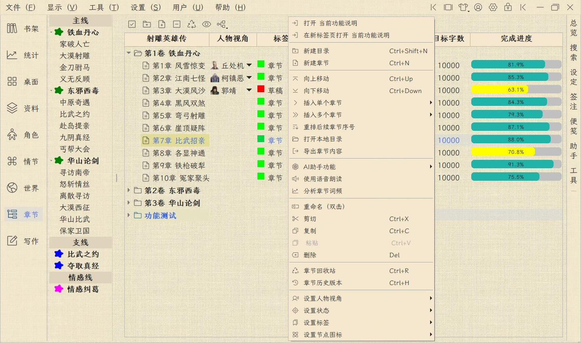Select 大漠西征 in the storyline list
The width and height of the screenshot is (581, 343).
75,207
